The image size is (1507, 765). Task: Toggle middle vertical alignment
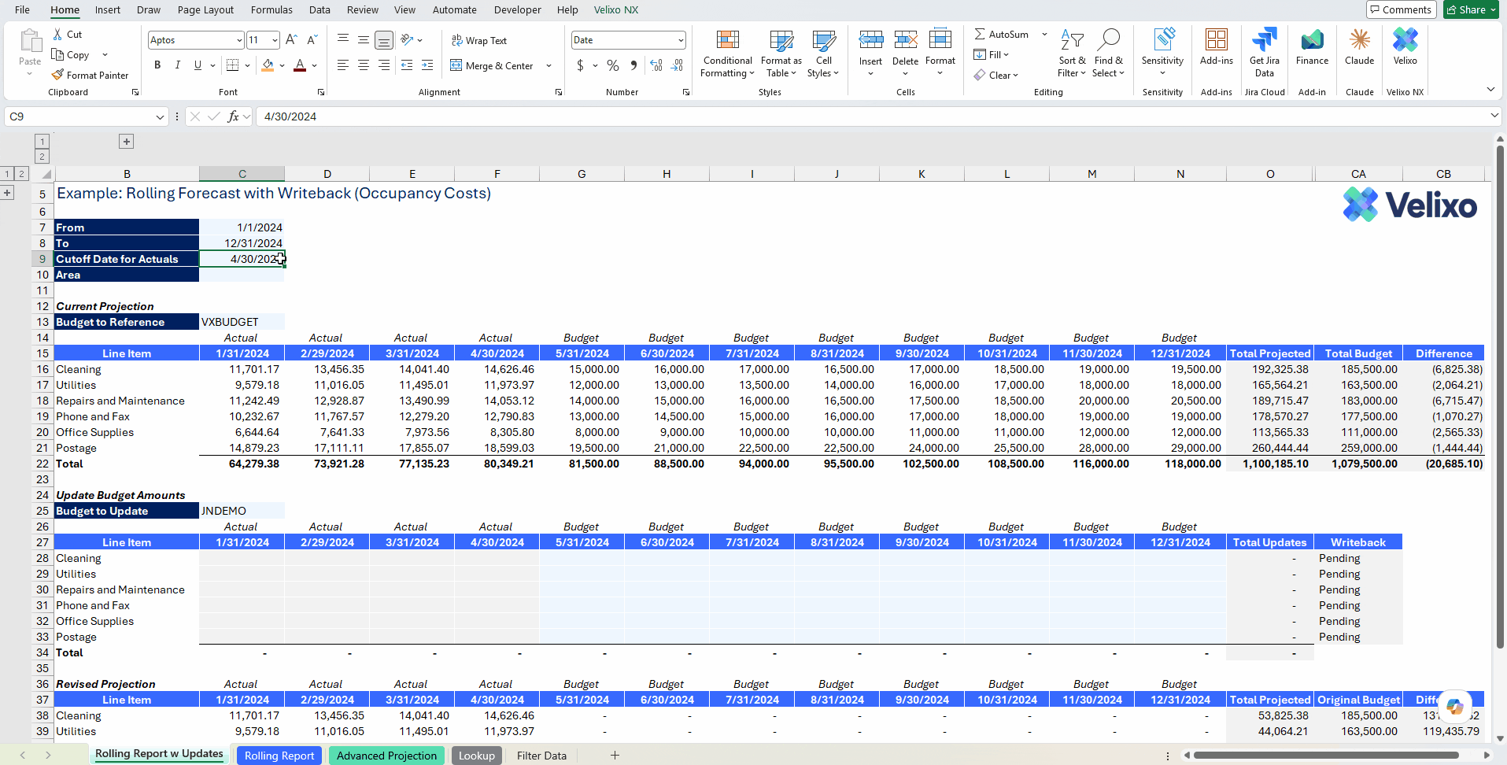[364, 40]
